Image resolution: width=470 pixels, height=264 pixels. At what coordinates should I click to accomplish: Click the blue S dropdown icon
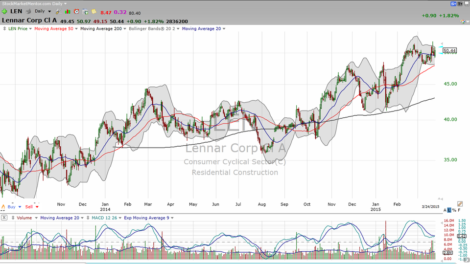tap(453, 4)
